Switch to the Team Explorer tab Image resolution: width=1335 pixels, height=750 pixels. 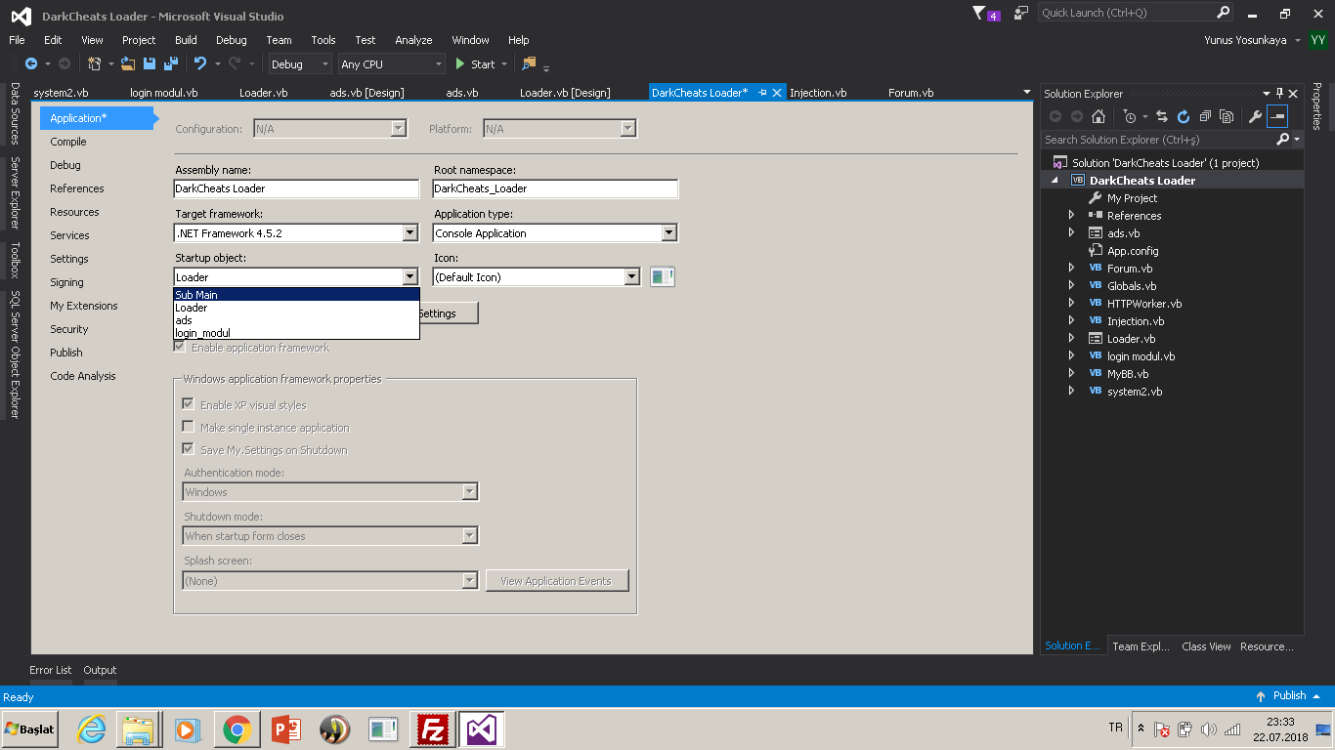1141,646
